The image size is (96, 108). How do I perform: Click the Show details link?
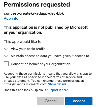(57, 84)
